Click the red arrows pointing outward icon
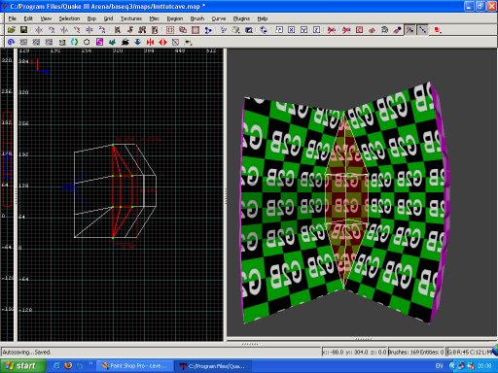 click(x=162, y=42)
